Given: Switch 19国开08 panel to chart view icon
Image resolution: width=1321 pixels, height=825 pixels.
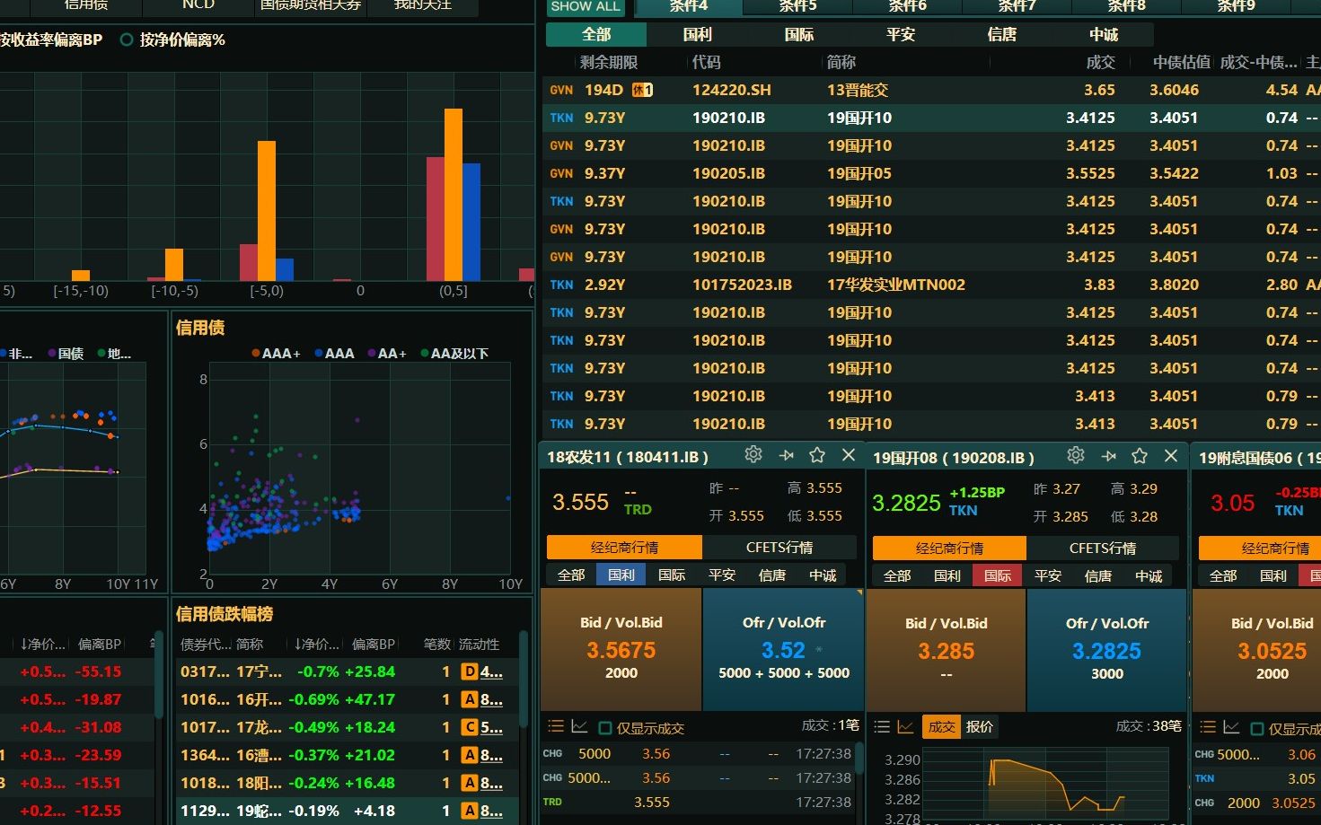Looking at the screenshot, I should click(x=905, y=726).
